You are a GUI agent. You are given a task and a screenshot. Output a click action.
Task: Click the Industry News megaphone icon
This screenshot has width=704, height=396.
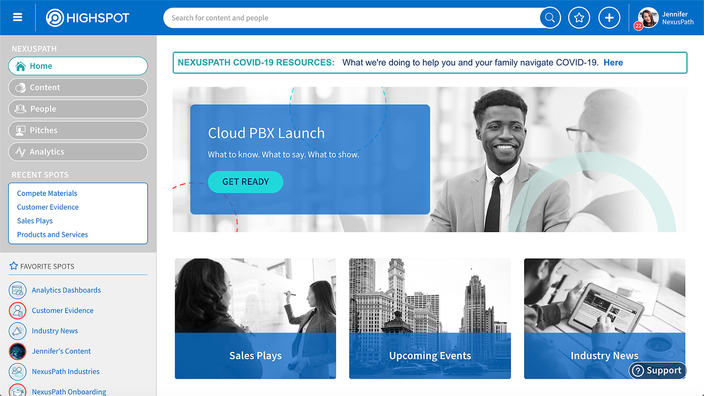17,331
